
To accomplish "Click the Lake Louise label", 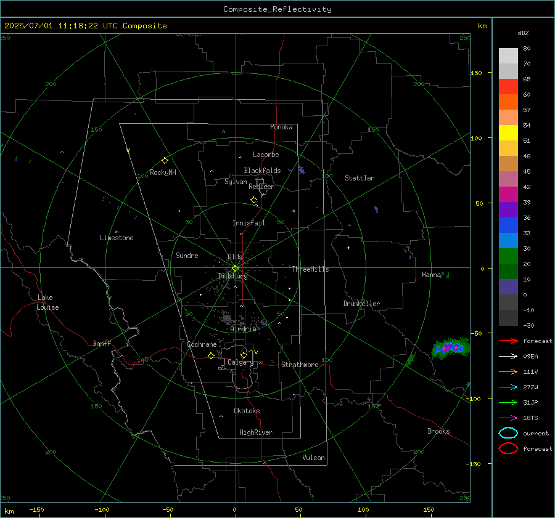I will coord(47,302).
